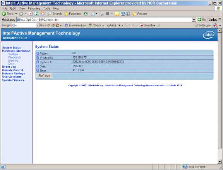Print the page with the printer icon
223x170 pixels.
[x=101, y=14]
